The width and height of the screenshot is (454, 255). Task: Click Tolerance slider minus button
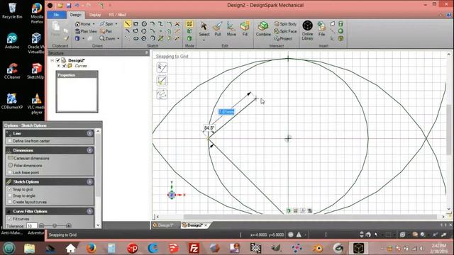(41, 225)
